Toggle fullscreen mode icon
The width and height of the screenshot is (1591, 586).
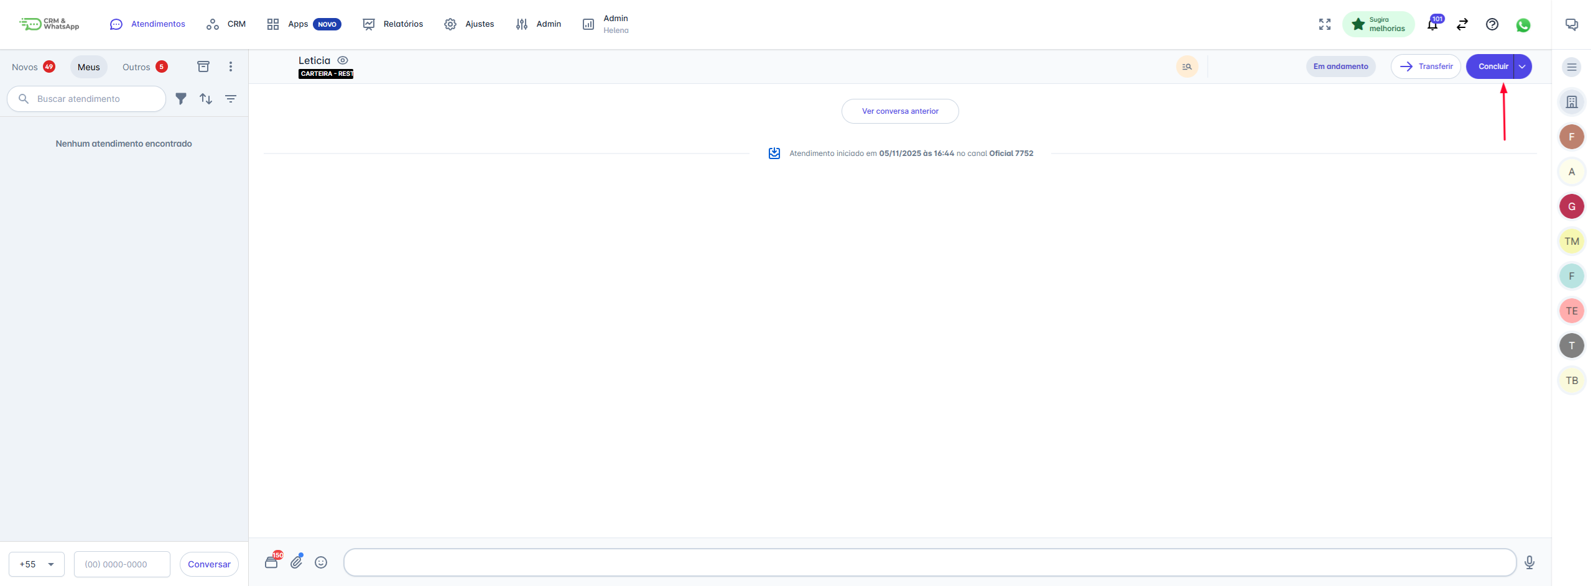click(1325, 24)
